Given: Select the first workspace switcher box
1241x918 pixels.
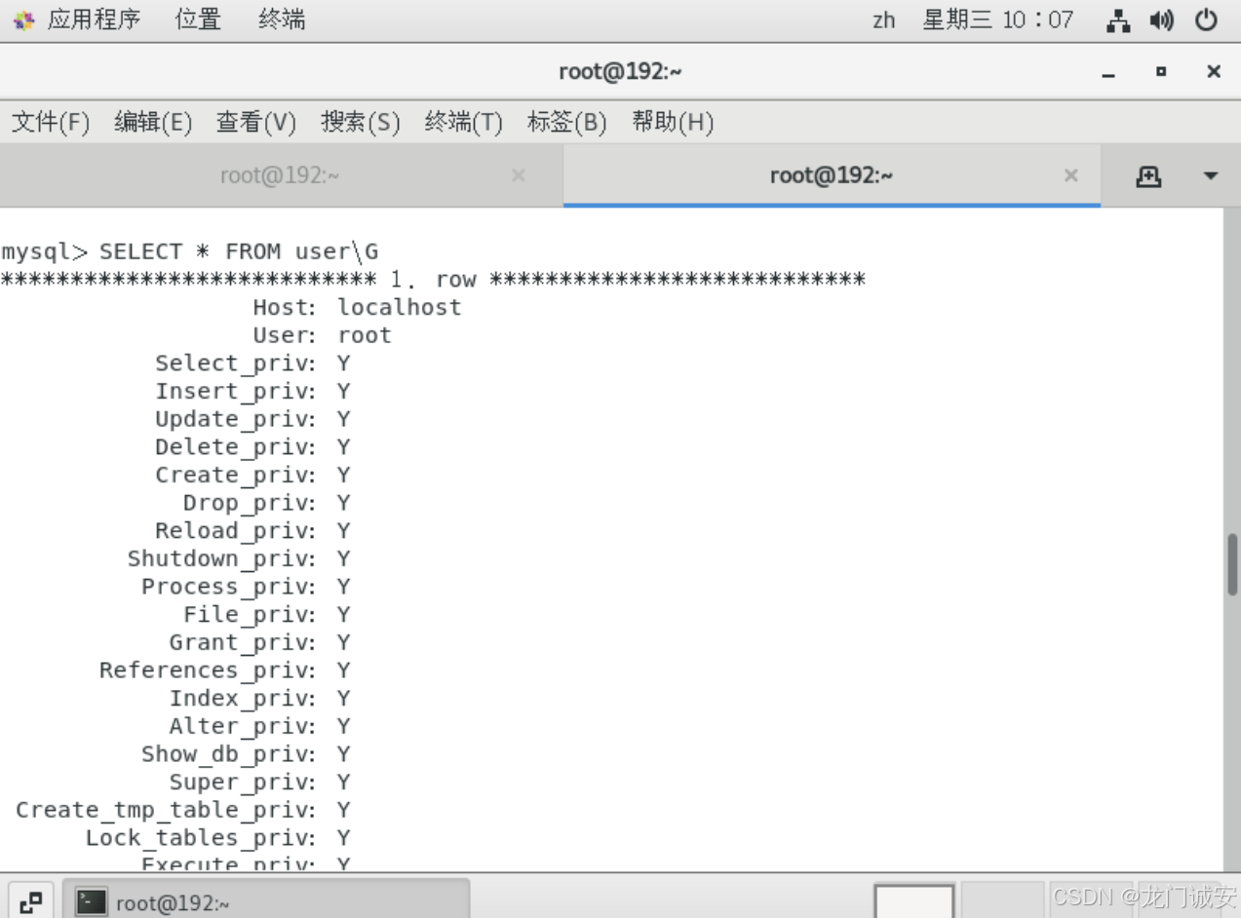Looking at the screenshot, I should click(914, 901).
